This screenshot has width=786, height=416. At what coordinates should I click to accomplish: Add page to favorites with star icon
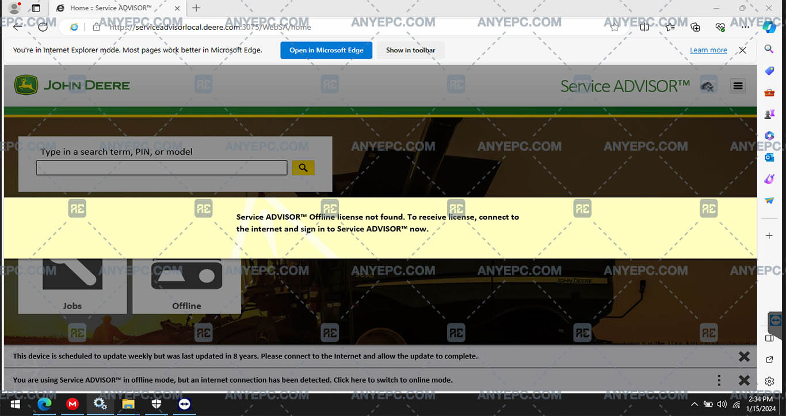[x=615, y=27]
